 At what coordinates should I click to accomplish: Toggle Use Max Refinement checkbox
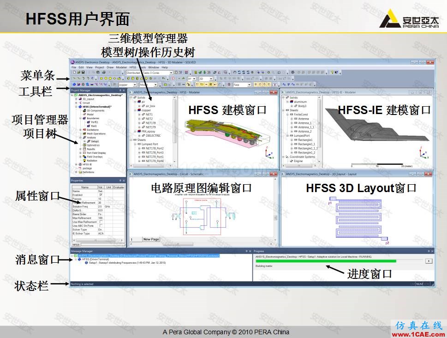pyautogui.click(x=101, y=222)
